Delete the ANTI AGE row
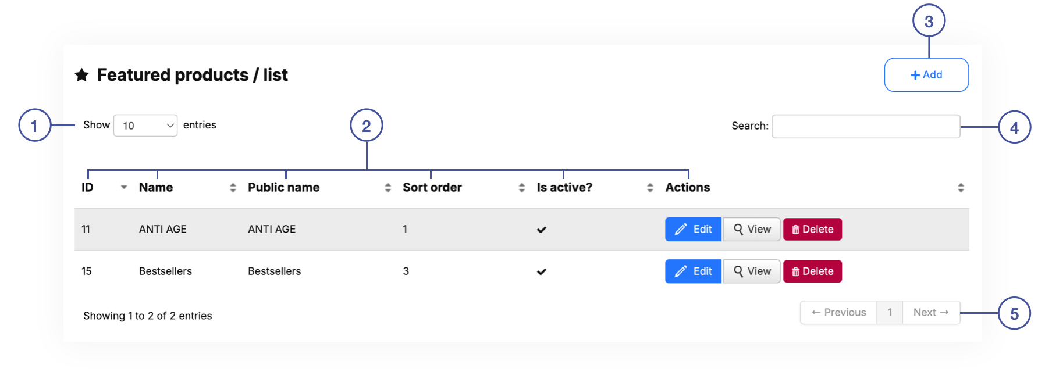 point(812,229)
